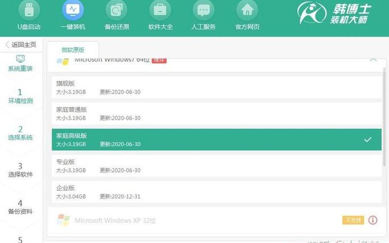Image resolution: width=389 pixels, height=243 pixels.
Task: Click the red info icon for Windows XP
Action: point(372,220)
